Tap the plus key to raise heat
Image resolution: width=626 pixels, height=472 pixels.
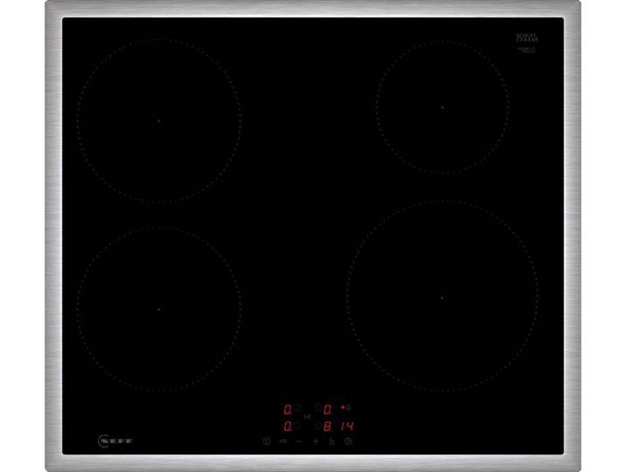316,441
